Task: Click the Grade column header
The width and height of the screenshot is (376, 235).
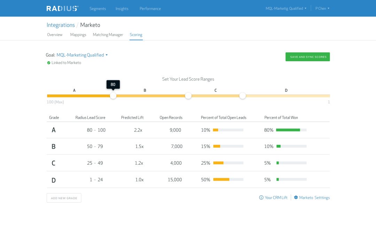Action: pyautogui.click(x=54, y=118)
